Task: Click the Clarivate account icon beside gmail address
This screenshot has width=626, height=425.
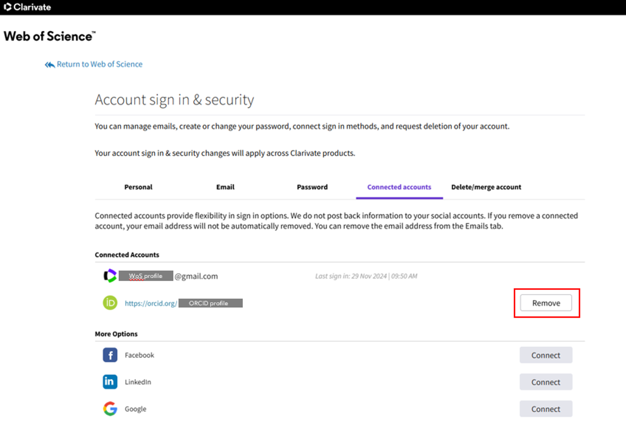Action: coord(110,276)
